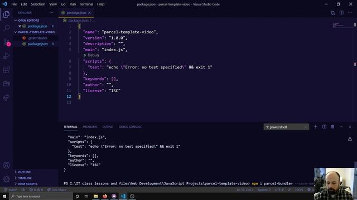
Task: Open File Explorer from the taskbar
Action: pyautogui.click(x=95, y=196)
